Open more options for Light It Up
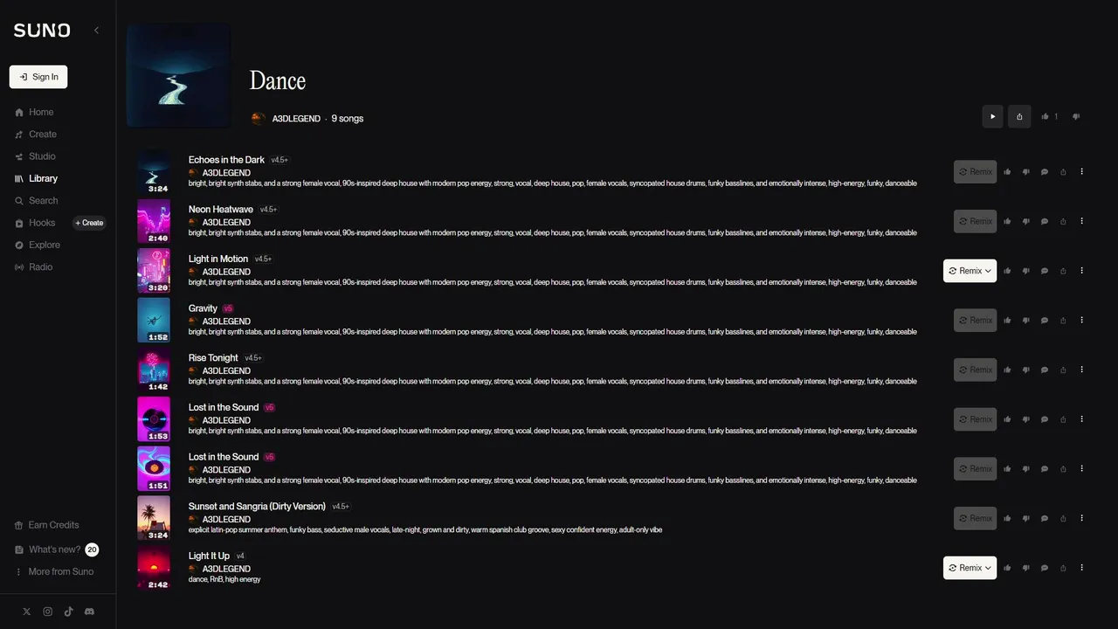The image size is (1118, 629). tap(1081, 568)
